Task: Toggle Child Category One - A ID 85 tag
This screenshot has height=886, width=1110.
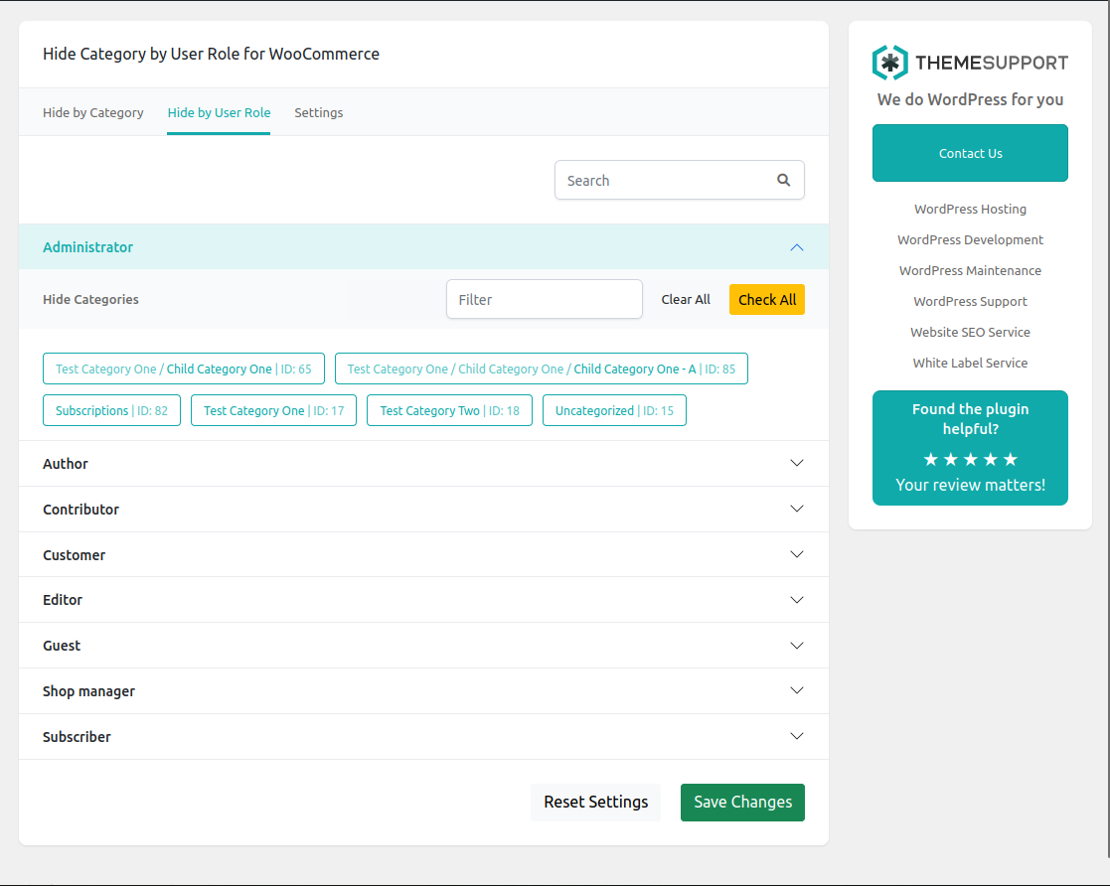Action: point(541,369)
